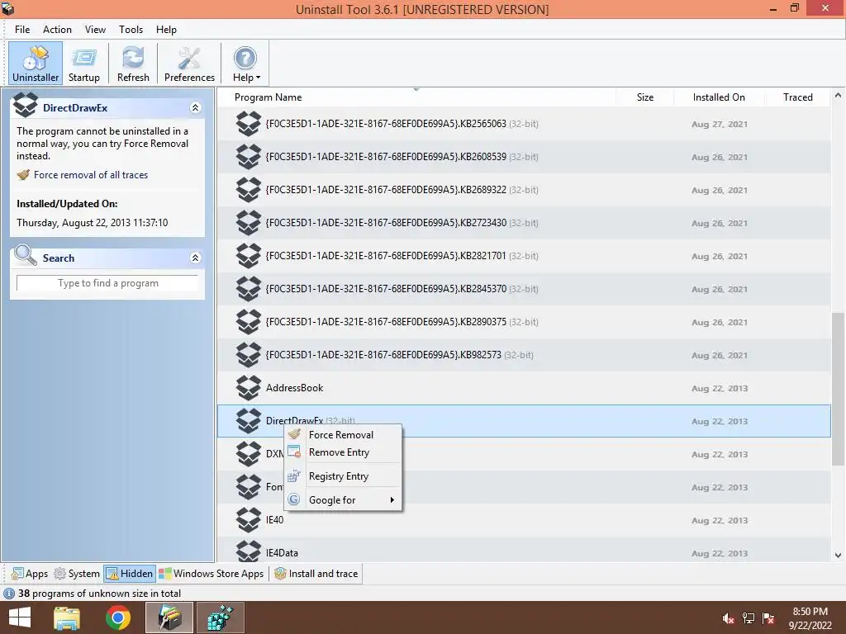The width and height of the screenshot is (846, 634).
Task: Select the KB2890375 entry
Action: click(523, 322)
